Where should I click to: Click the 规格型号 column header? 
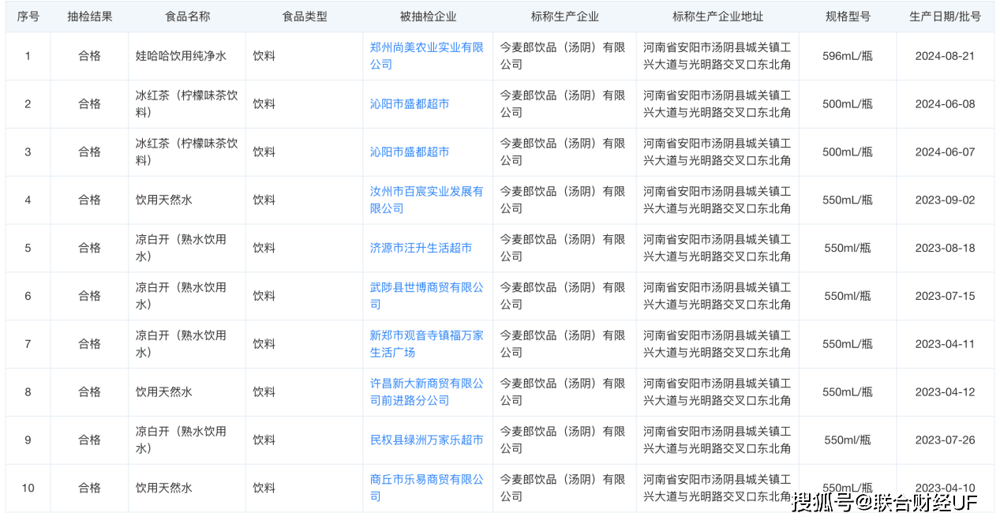(x=848, y=17)
